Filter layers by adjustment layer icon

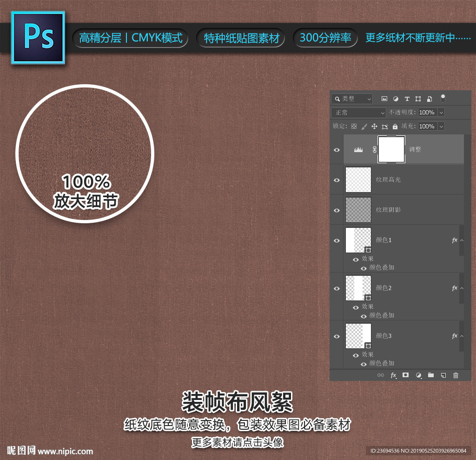(396, 99)
